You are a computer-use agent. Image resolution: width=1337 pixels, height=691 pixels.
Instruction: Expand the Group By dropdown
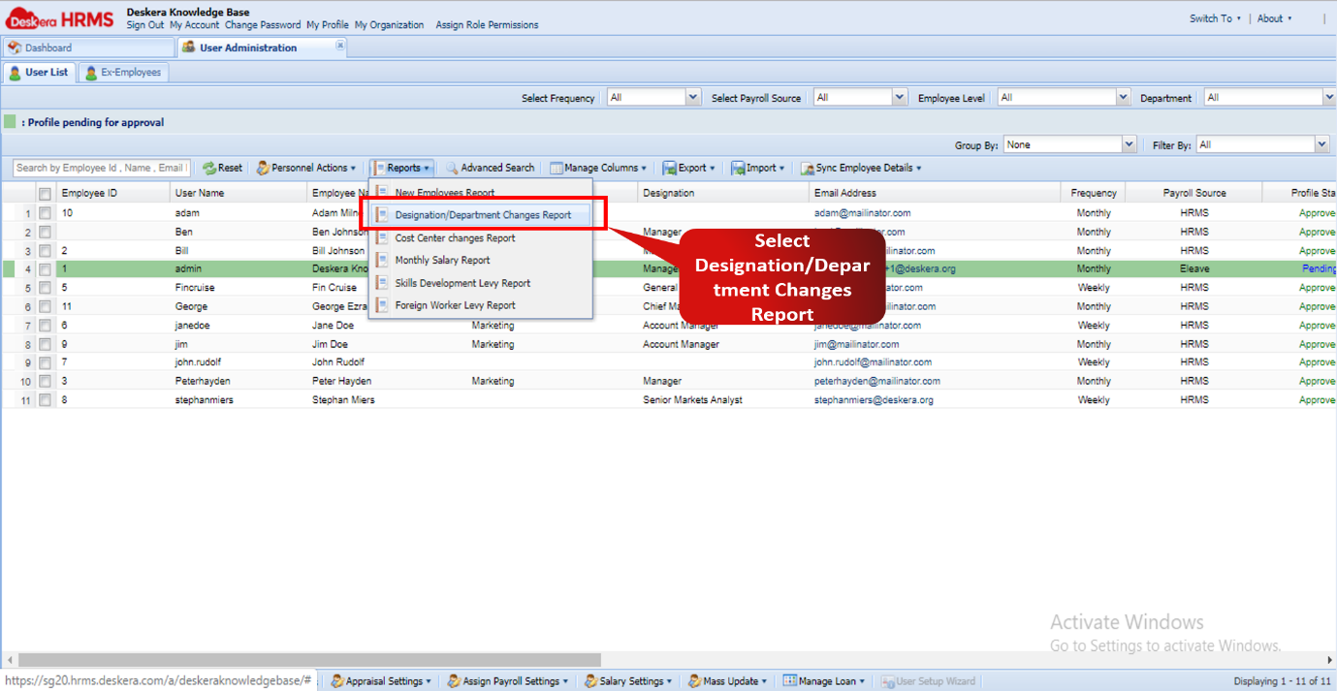click(x=1069, y=143)
